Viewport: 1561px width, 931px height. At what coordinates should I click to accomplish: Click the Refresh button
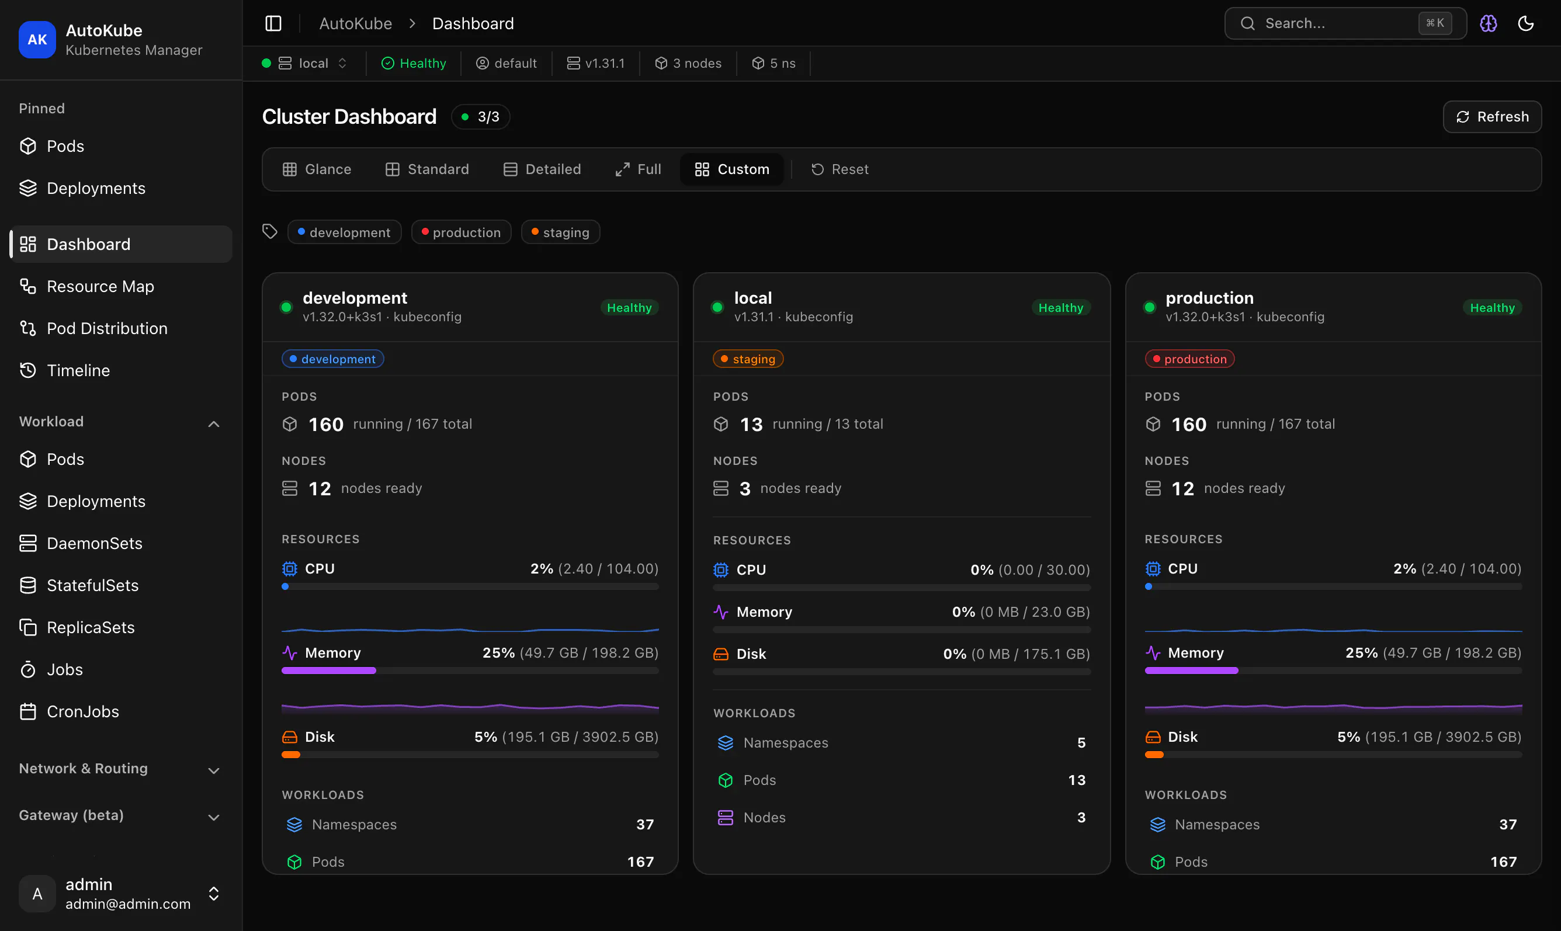tap(1492, 117)
